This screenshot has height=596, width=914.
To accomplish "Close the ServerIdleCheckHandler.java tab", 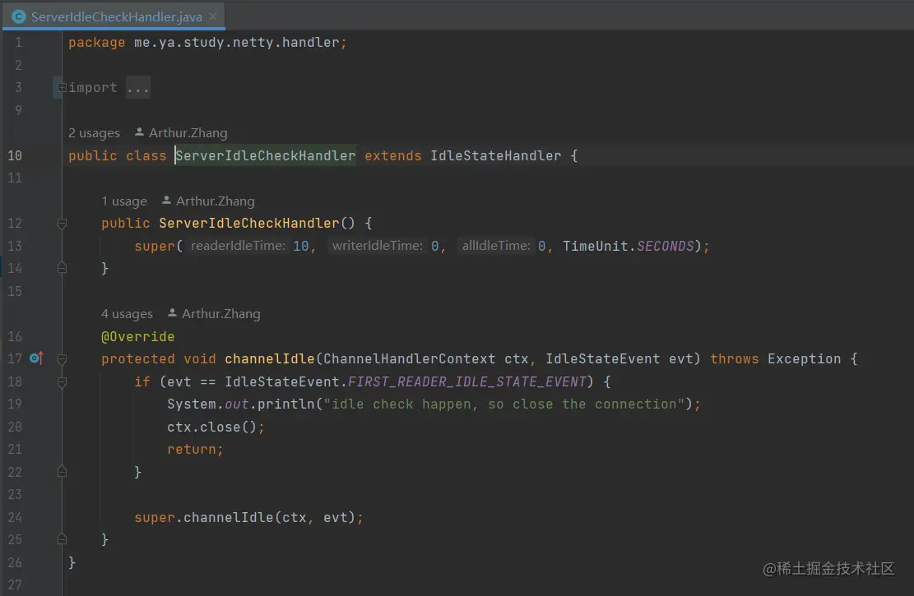I will pos(213,16).
